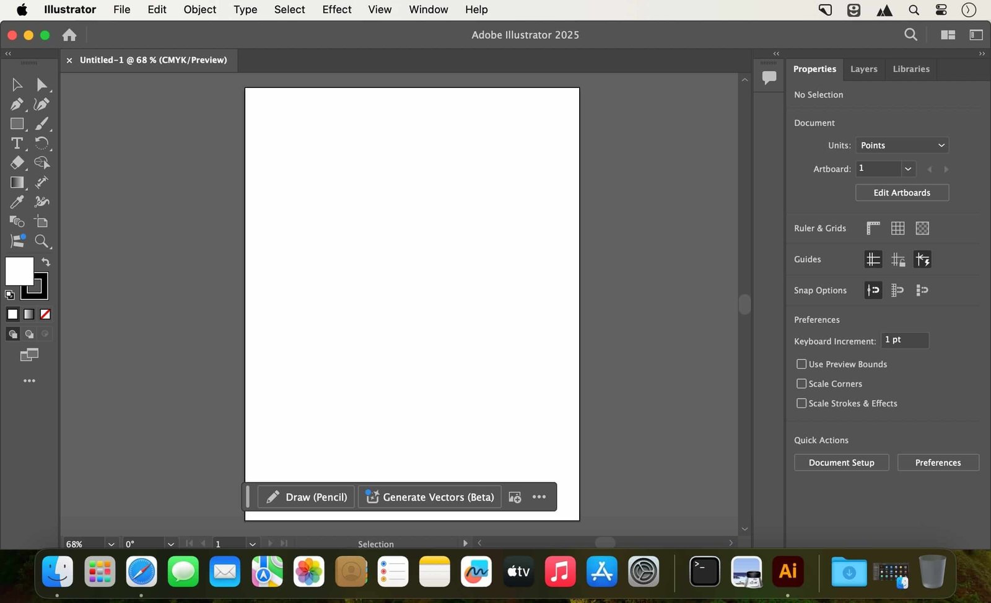Image resolution: width=991 pixels, height=603 pixels.
Task: Click the Edit Artboards button
Action: click(x=902, y=192)
